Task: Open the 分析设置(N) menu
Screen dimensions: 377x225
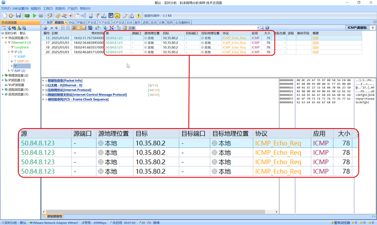Action: click(x=20, y=8)
